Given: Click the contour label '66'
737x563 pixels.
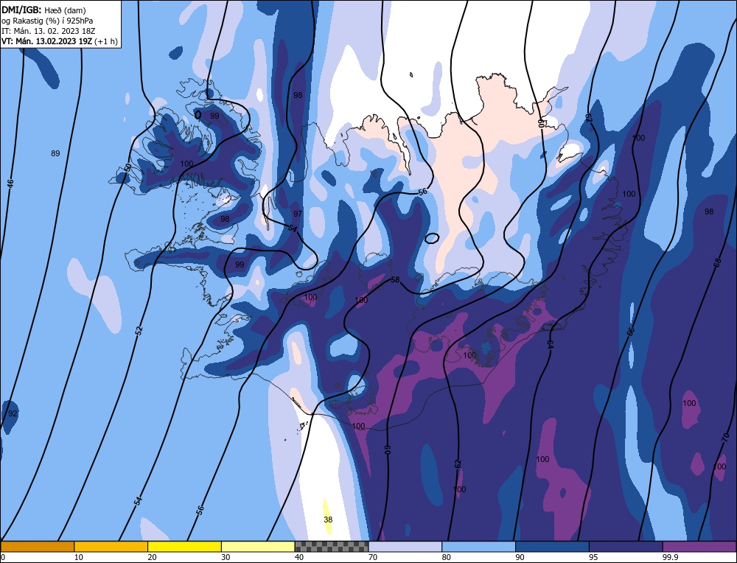Looking at the screenshot, I should [631, 332].
